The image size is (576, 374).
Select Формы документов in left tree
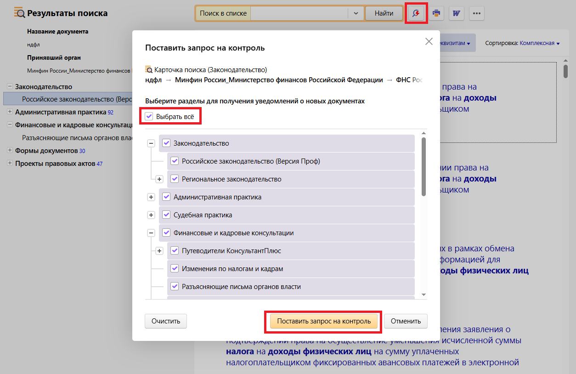tap(46, 151)
